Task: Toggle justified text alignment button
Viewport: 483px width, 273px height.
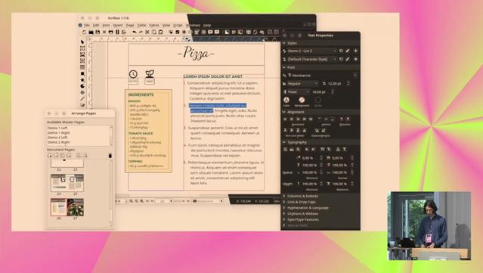Action: (305, 119)
